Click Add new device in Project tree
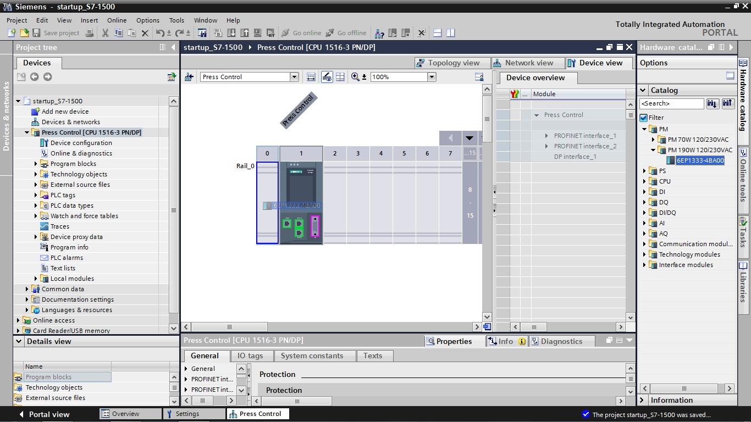 65,112
